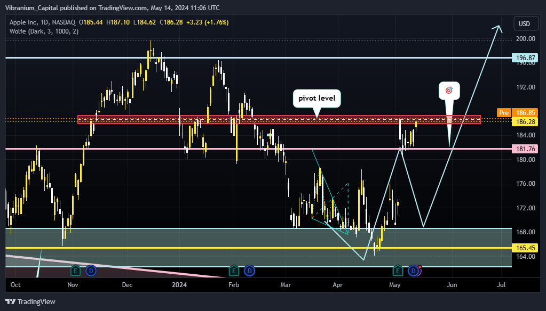Click the May label on the time axis
Viewport: 546px width, 311px height.
tap(394, 284)
